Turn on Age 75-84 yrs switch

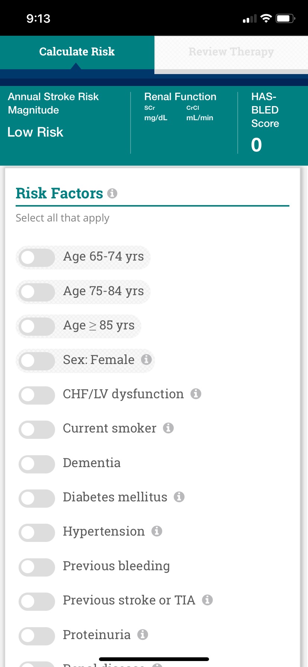click(36, 292)
